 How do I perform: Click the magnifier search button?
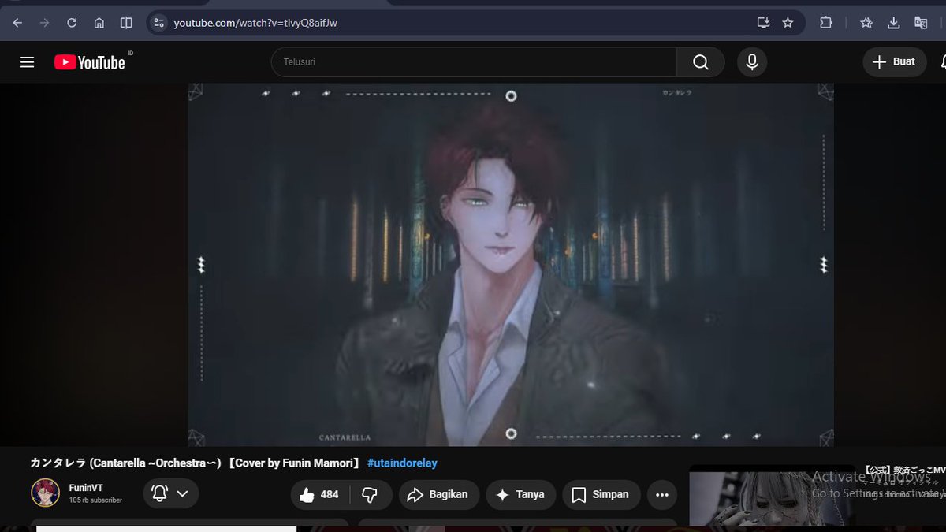(701, 62)
